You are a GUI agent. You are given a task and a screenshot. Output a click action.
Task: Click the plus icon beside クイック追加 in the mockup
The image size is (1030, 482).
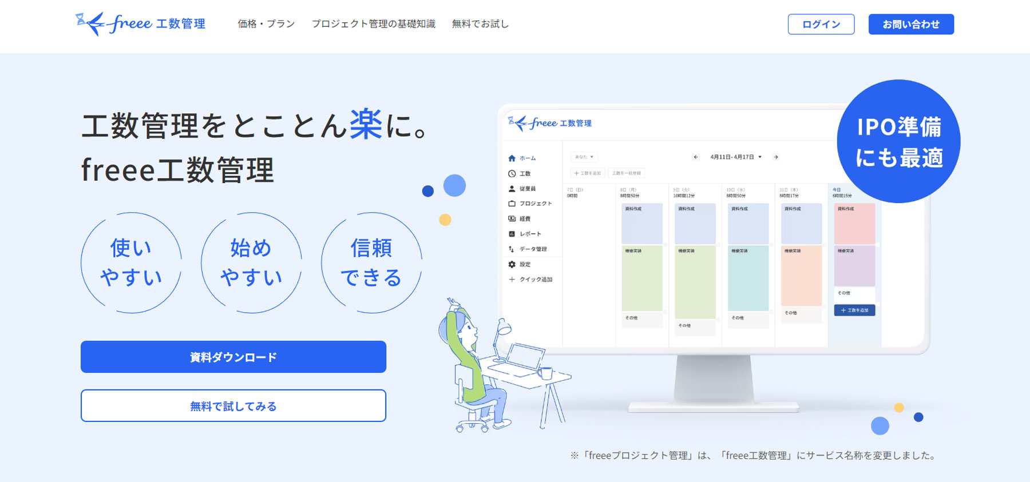tap(512, 280)
